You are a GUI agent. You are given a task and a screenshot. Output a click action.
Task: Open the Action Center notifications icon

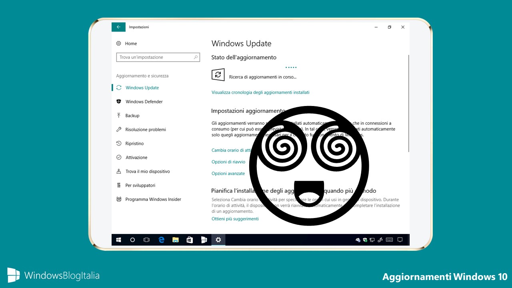pos(400,240)
